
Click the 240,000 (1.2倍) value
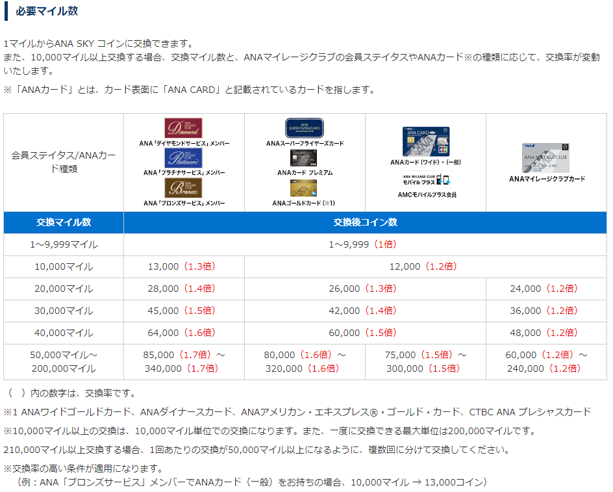coord(544,369)
